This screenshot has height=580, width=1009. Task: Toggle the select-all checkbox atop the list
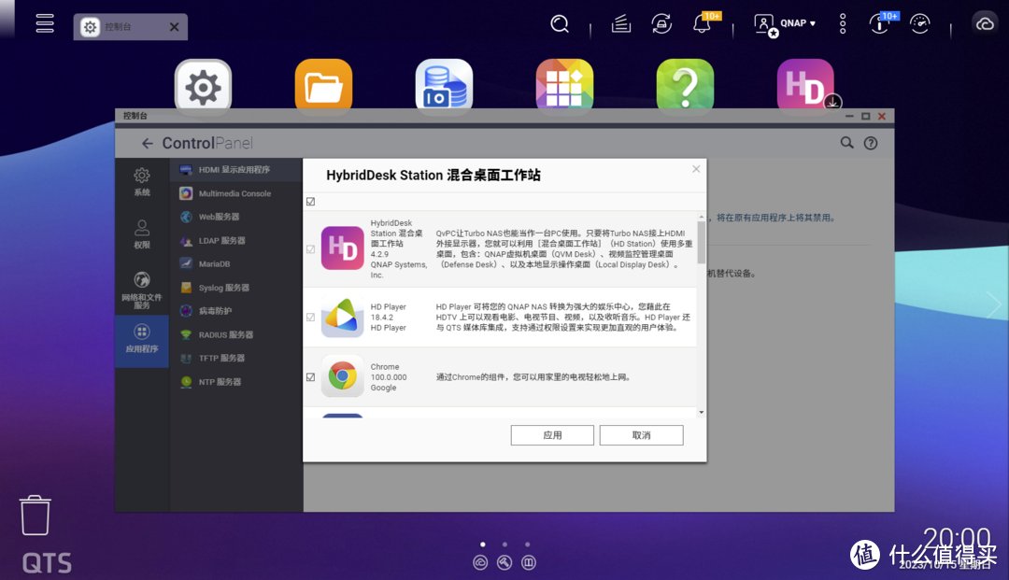(x=311, y=202)
